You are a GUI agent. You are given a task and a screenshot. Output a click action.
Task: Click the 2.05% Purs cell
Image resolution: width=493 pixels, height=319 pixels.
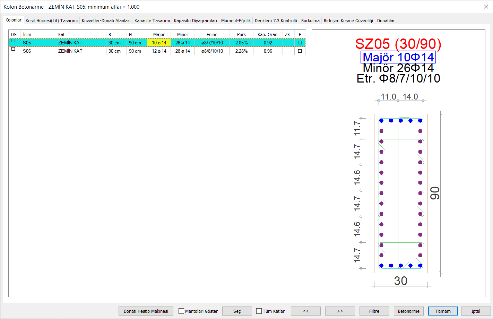tap(241, 43)
